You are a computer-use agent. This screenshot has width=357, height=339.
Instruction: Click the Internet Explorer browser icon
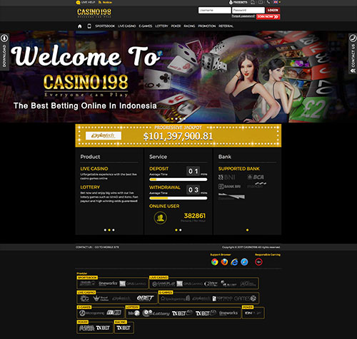click(x=234, y=262)
